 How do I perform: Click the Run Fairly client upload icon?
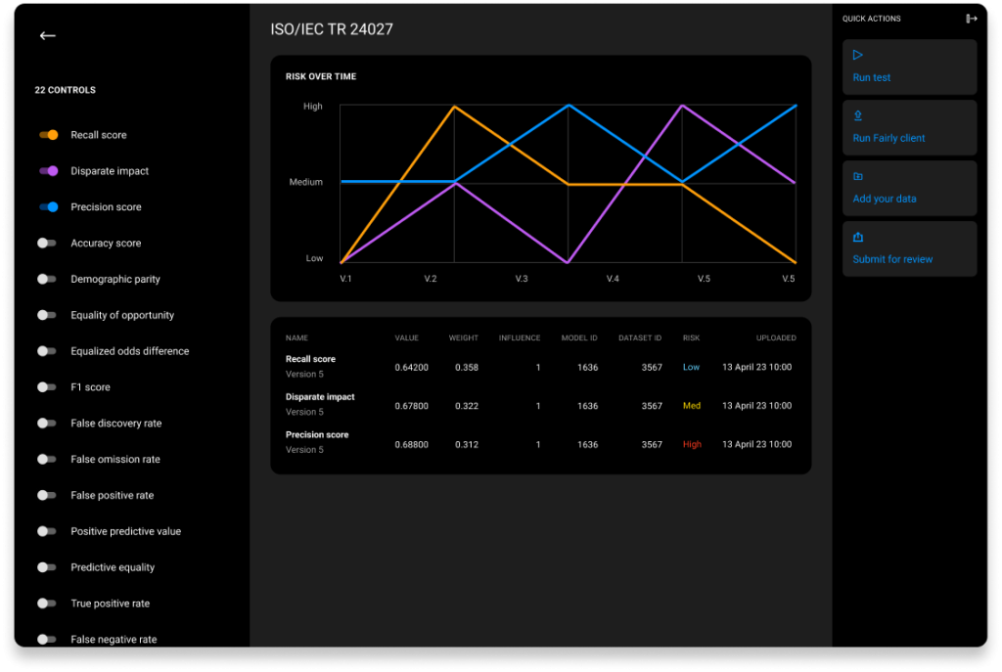point(857,115)
